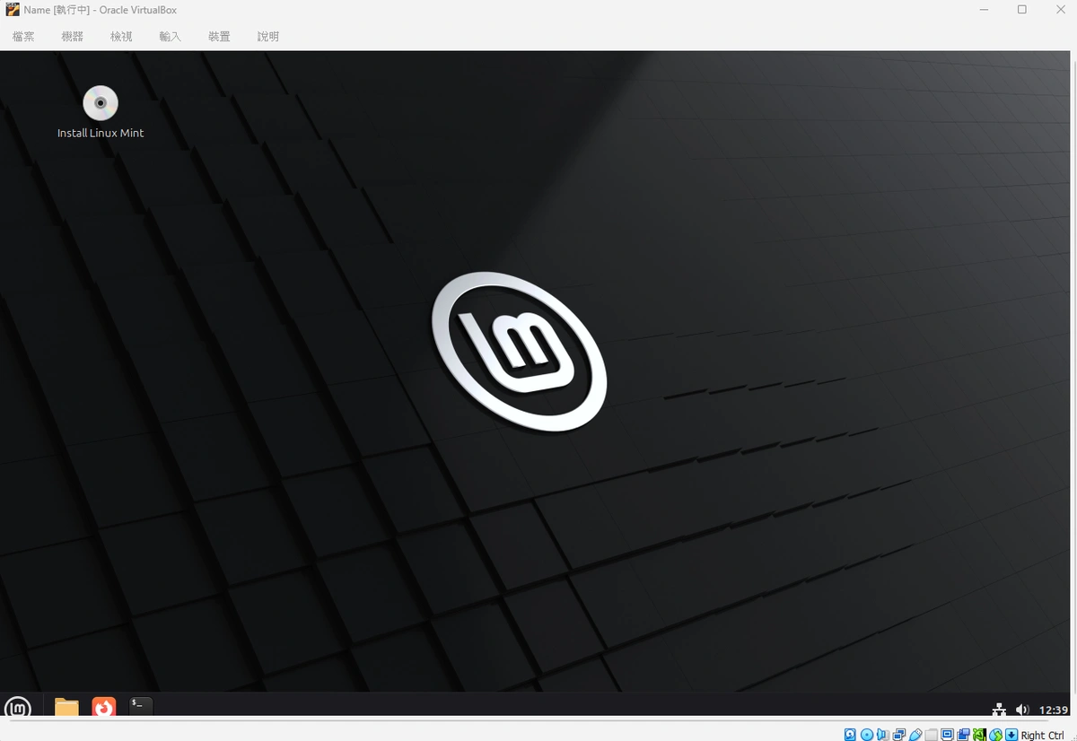The width and height of the screenshot is (1077, 741).
Task: Click the Mint network connection tray icon
Action: click(x=999, y=710)
